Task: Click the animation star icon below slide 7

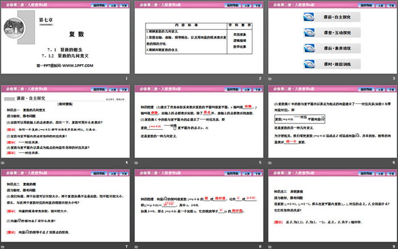Action: tap(2, 247)
